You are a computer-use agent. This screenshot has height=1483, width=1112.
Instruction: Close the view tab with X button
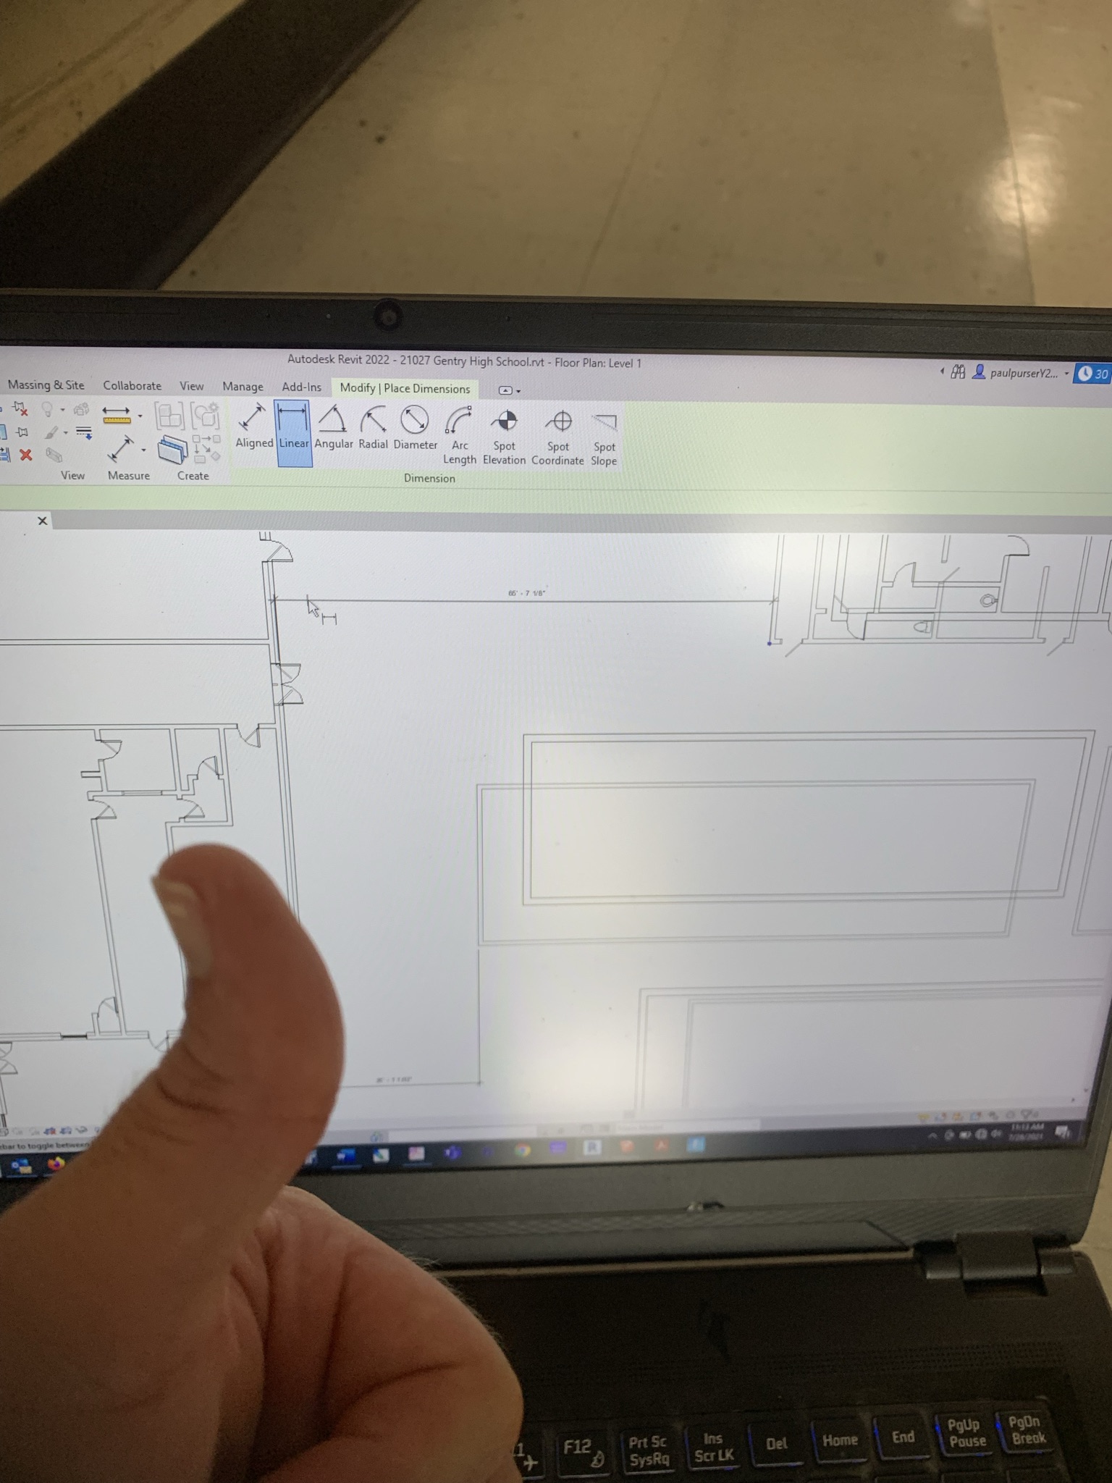point(43,521)
